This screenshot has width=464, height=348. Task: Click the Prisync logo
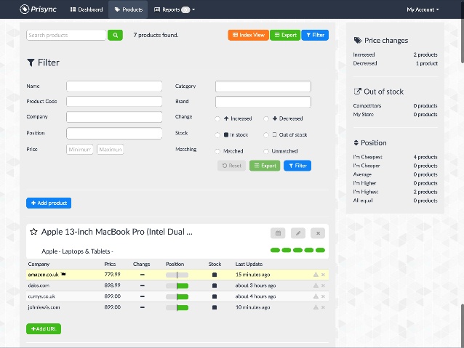tap(38, 9)
